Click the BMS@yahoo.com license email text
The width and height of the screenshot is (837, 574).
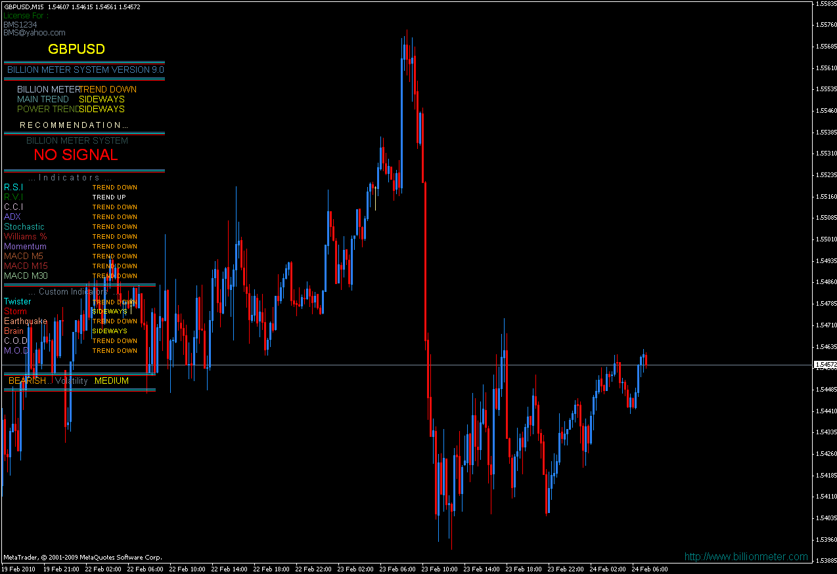34,33
